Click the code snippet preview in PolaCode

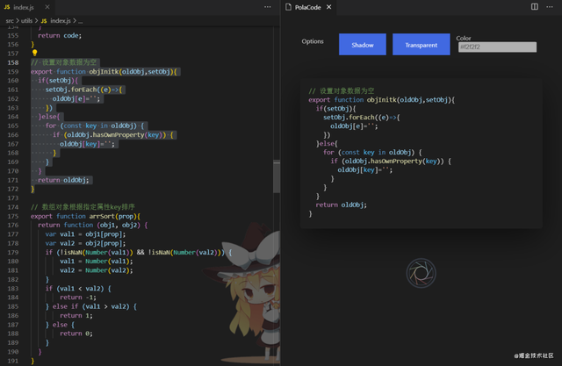[421, 154]
